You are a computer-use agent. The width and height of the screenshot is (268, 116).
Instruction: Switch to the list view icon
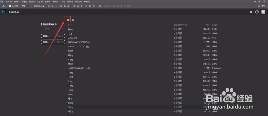point(68,20)
